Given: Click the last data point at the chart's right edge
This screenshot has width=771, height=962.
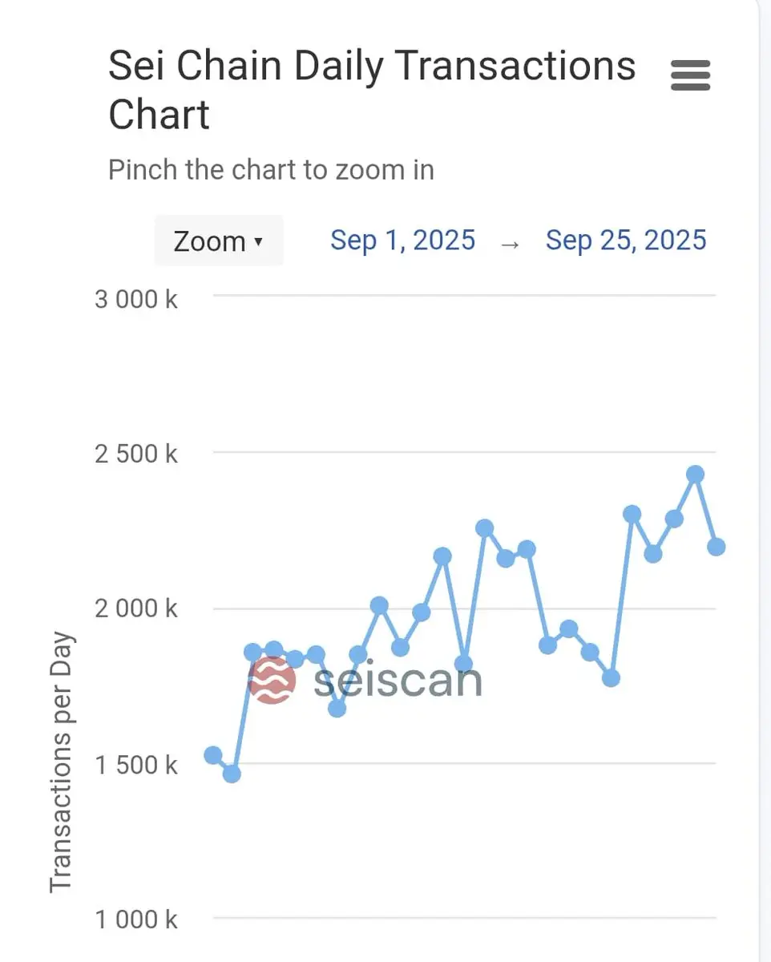Looking at the screenshot, I should (x=716, y=547).
